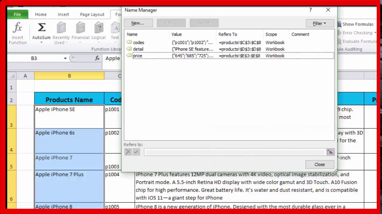Open the File tab
The image size is (382, 214).
coord(17,14)
